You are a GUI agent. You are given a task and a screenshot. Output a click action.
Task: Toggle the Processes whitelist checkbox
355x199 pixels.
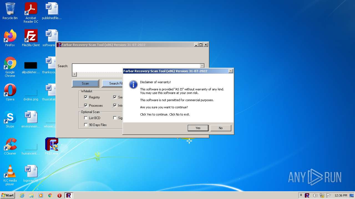tap(86, 106)
